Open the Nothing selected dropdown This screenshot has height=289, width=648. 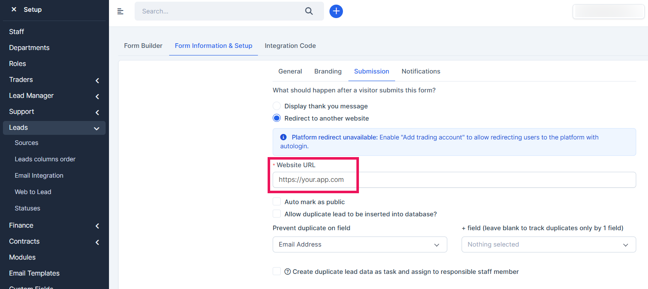pos(548,244)
